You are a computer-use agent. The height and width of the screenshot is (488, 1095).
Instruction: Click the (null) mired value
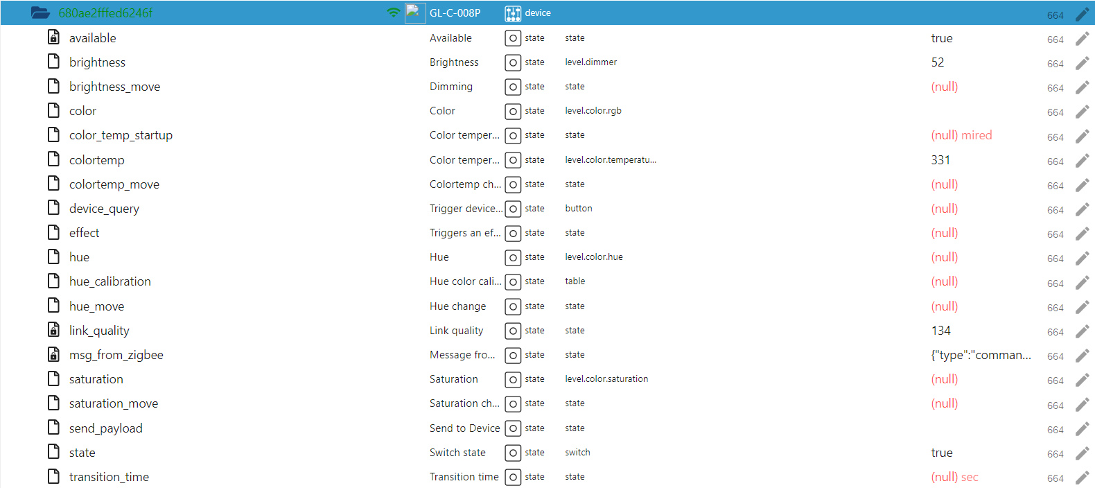tap(961, 135)
